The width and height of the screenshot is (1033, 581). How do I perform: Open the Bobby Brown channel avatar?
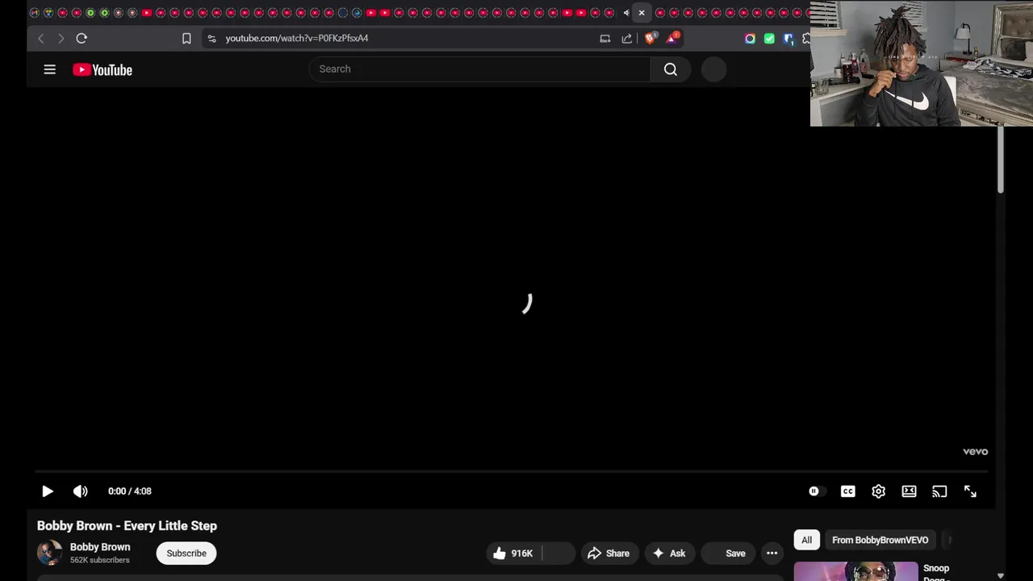tap(49, 553)
